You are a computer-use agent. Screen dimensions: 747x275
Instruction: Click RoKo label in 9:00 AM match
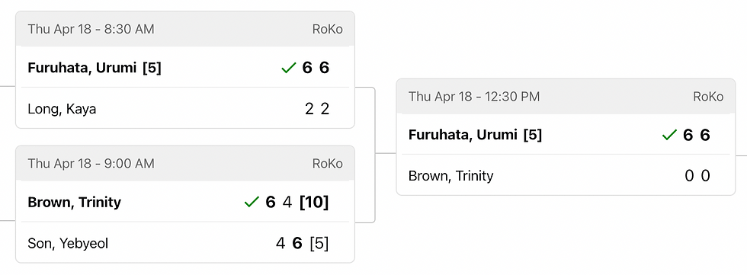327,164
